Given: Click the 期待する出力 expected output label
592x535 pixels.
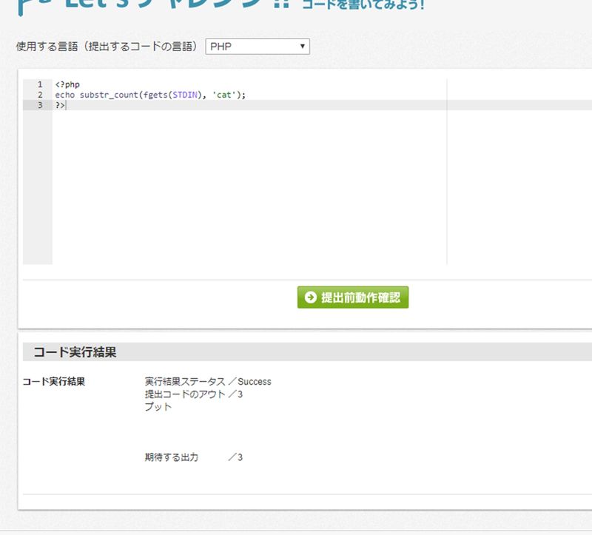Looking at the screenshot, I should coord(172,457).
